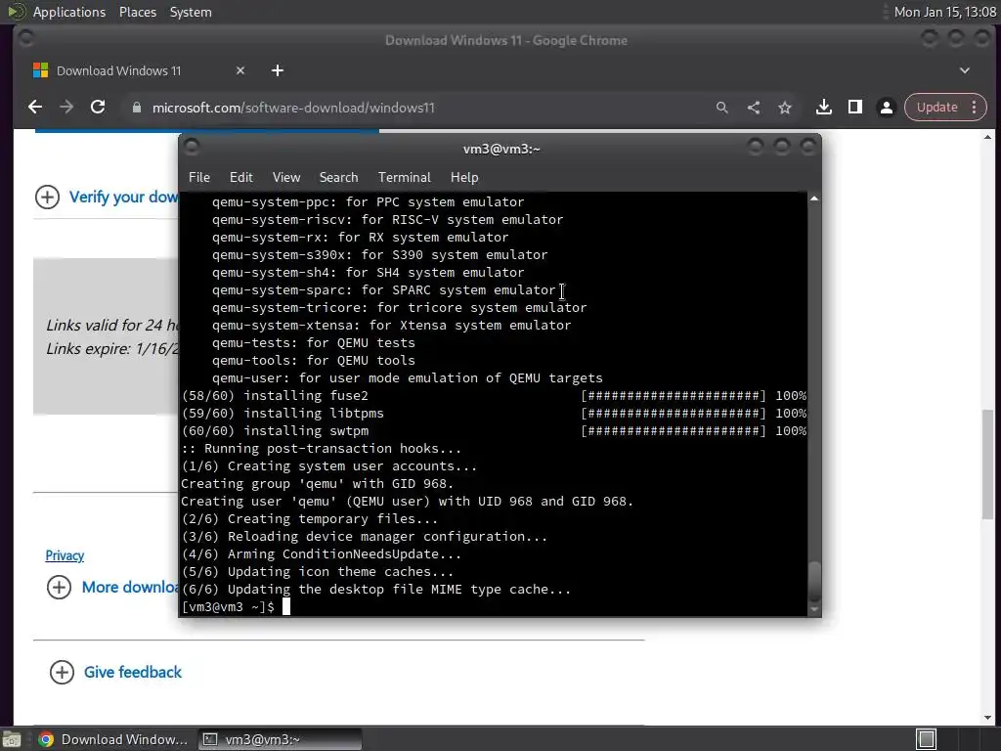Close the Download Windows 11 tab
Screen dimensions: 1001x751
tap(240, 70)
